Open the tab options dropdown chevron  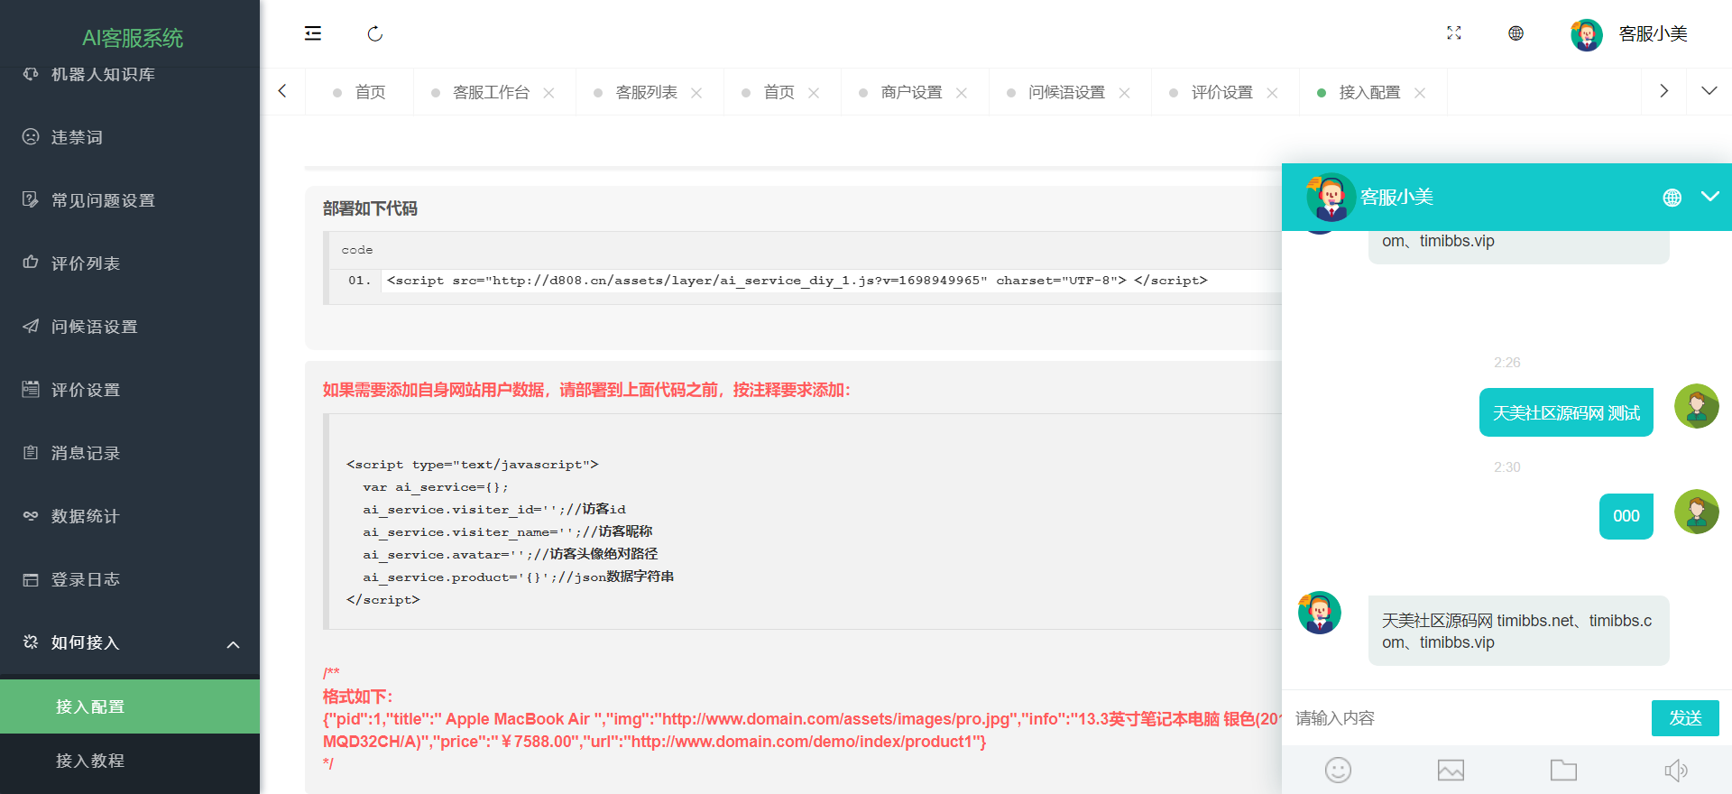coord(1709,91)
